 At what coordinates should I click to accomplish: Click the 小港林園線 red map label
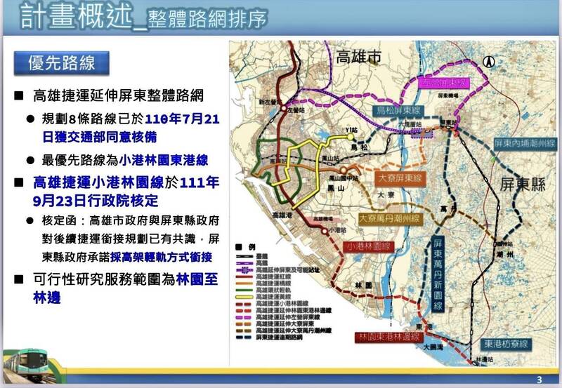point(370,247)
